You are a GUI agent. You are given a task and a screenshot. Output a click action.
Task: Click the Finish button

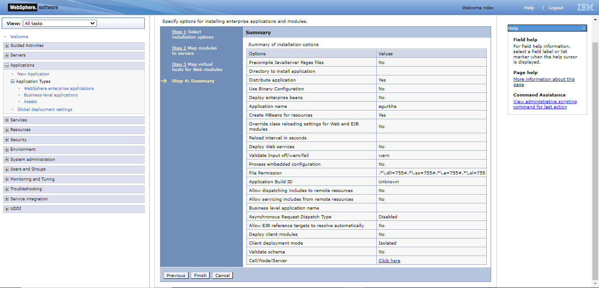coord(200,275)
